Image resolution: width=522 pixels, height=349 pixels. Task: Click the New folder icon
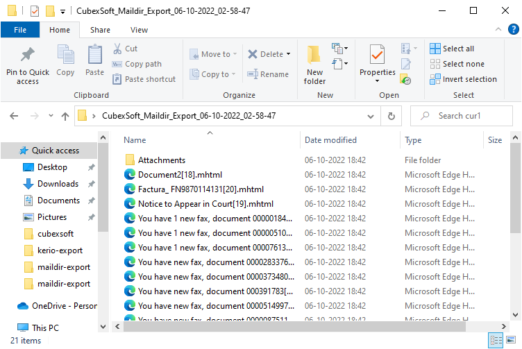pyautogui.click(x=314, y=55)
